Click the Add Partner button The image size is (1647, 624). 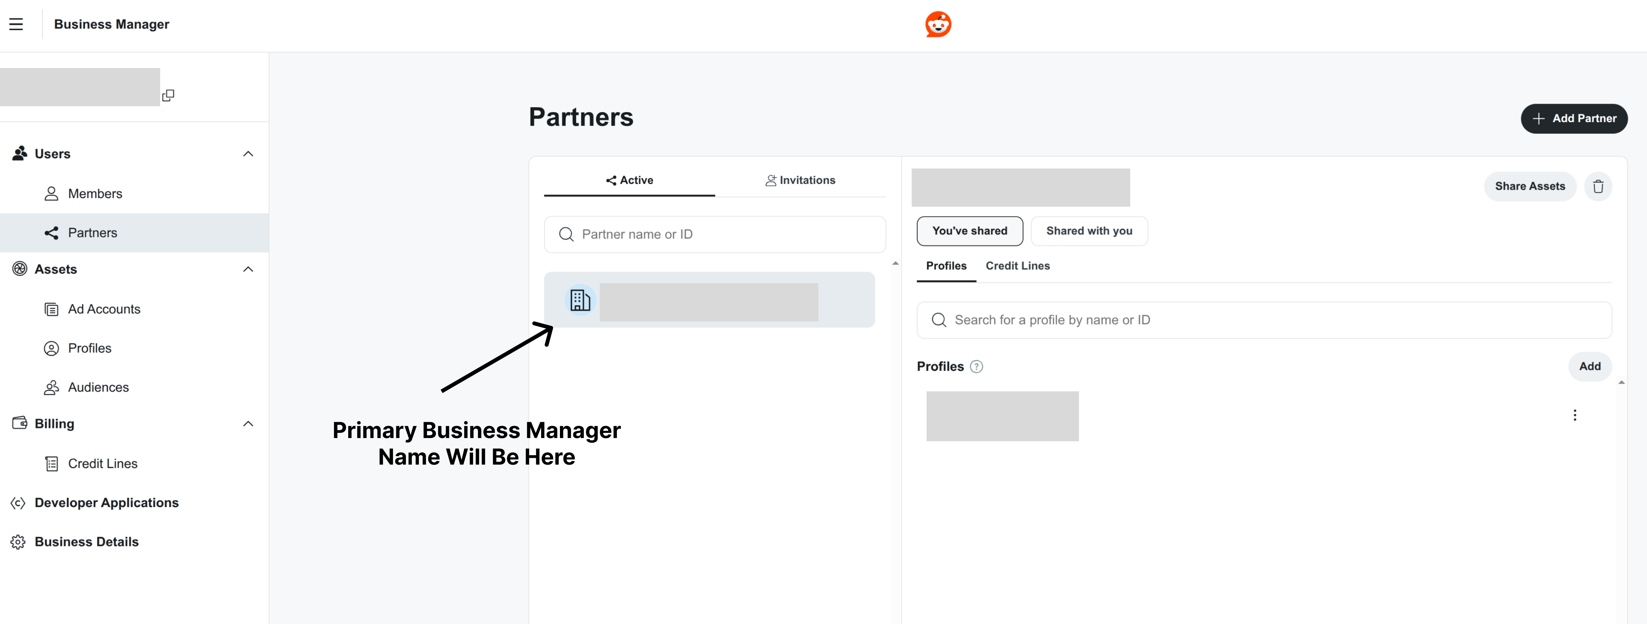[x=1574, y=118]
